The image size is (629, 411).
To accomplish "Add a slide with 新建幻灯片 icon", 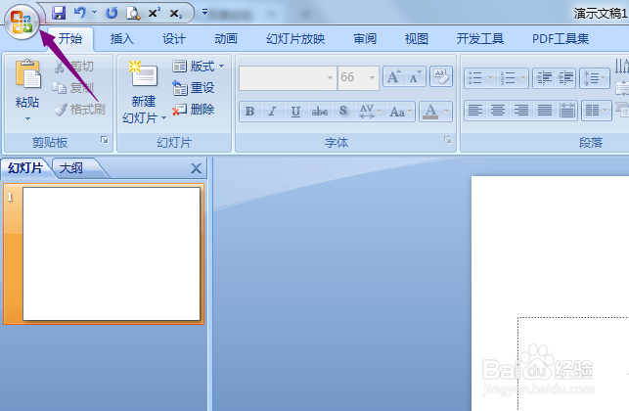I will coord(143,73).
